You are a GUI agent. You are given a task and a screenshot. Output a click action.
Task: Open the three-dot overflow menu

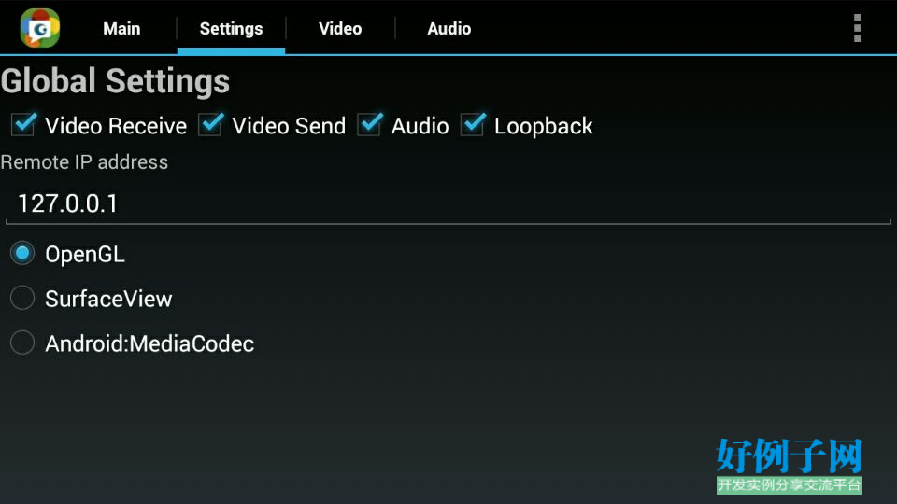(x=857, y=28)
